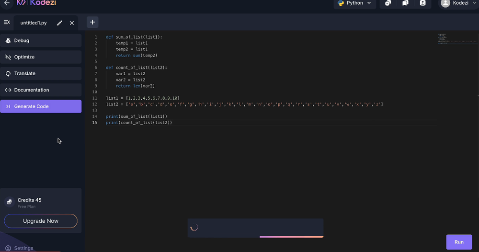Viewport: 479px width, 252px height.
Task: Select the Documentation option
Action: (41, 90)
